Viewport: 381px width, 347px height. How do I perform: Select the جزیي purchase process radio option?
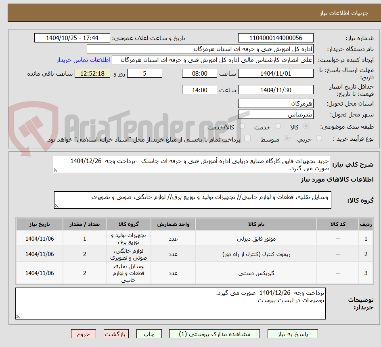[x=319, y=138]
